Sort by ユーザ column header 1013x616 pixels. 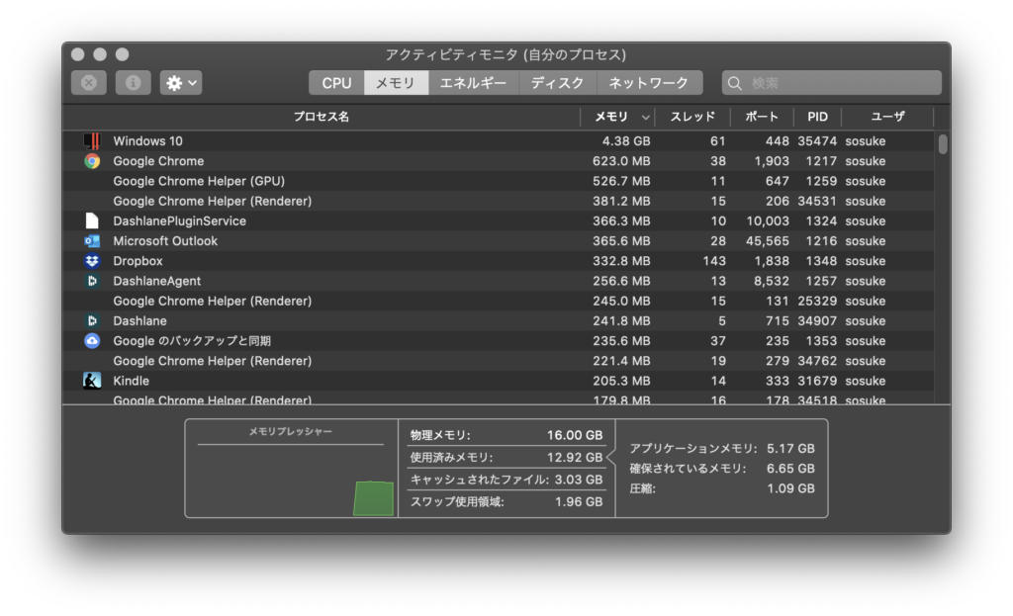887,117
